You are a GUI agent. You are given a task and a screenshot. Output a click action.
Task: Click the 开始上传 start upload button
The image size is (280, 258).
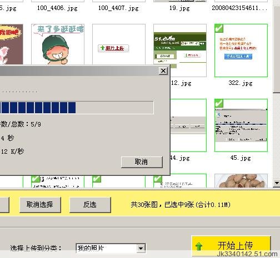[x=231, y=246]
